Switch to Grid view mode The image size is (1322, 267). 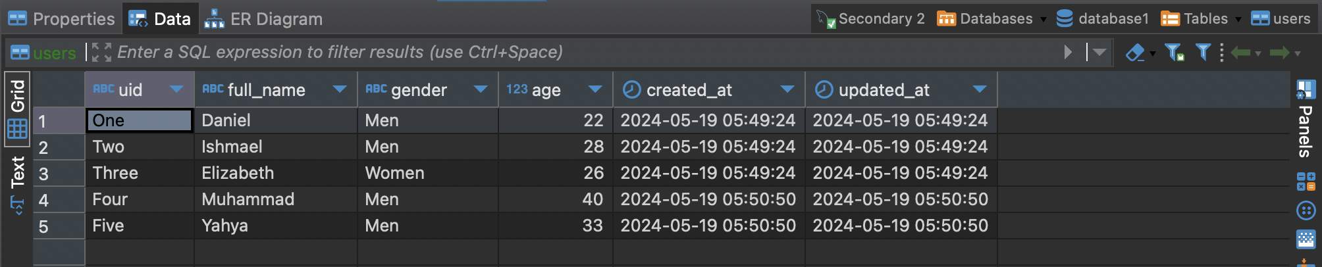click(x=18, y=109)
